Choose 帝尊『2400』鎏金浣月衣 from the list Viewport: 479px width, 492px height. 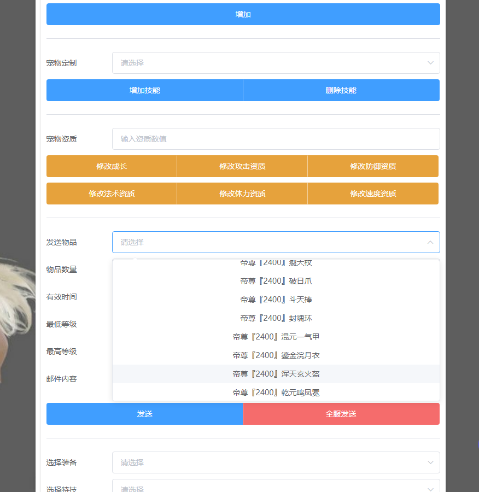click(276, 355)
